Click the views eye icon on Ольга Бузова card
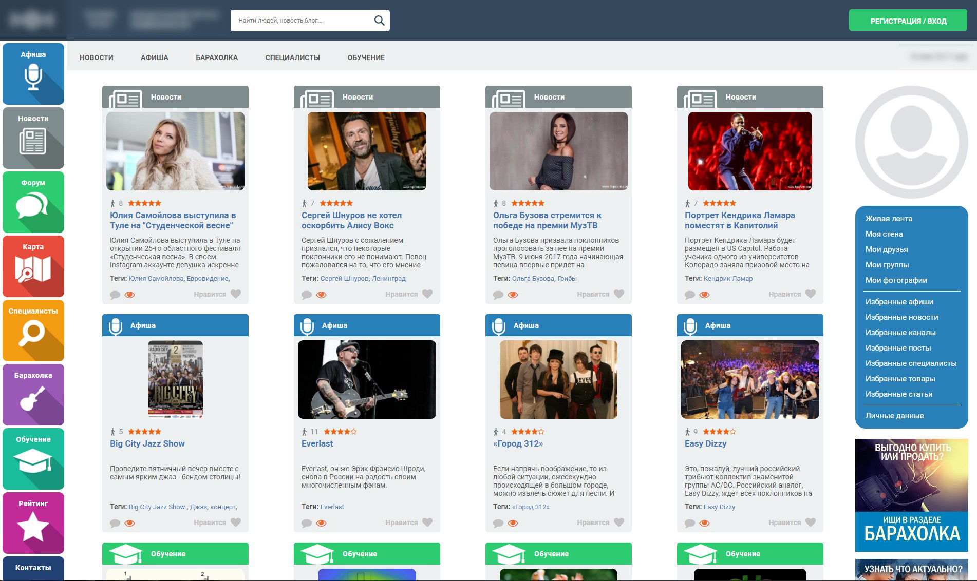Image resolution: width=977 pixels, height=581 pixels. tap(513, 295)
